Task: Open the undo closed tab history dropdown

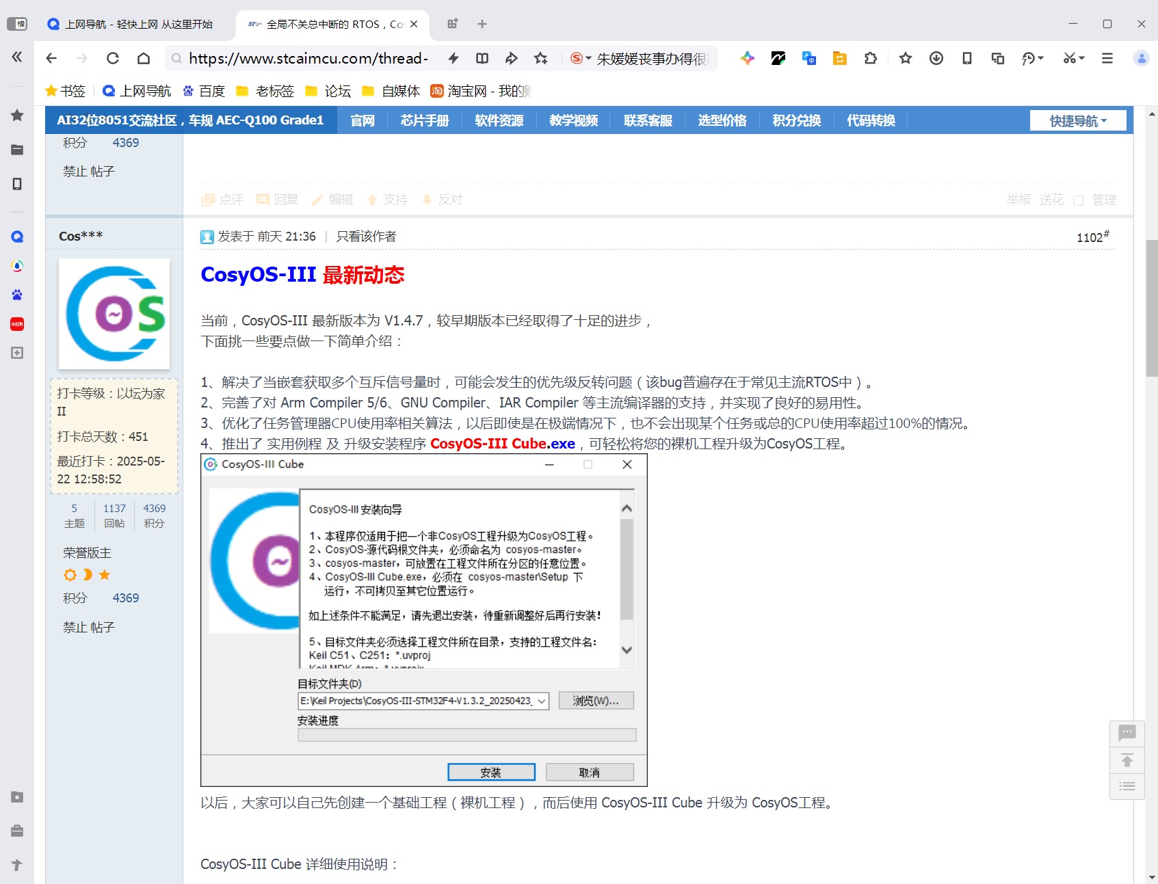Action: coord(1032,58)
